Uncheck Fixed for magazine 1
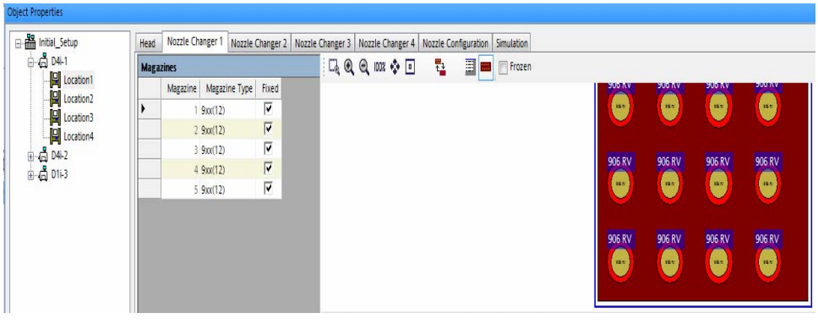The width and height of the screenshot is (818, 324). tap(269, 108)
